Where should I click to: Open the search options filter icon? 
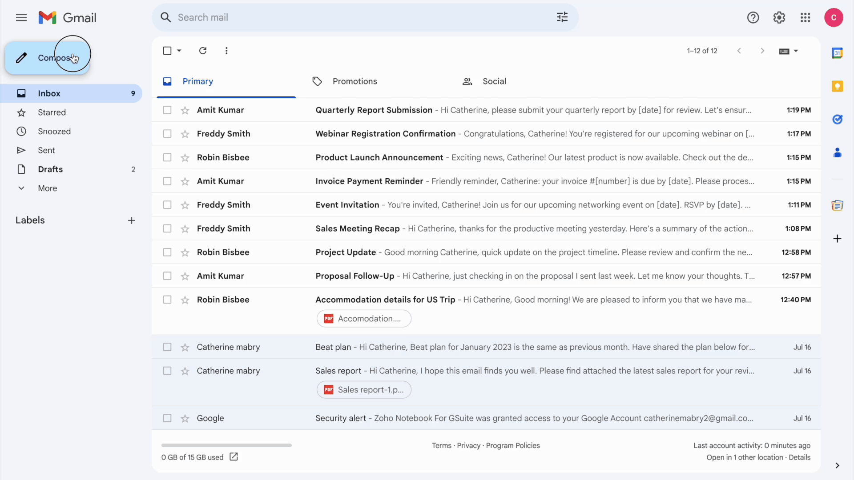[x=562, y=17]
